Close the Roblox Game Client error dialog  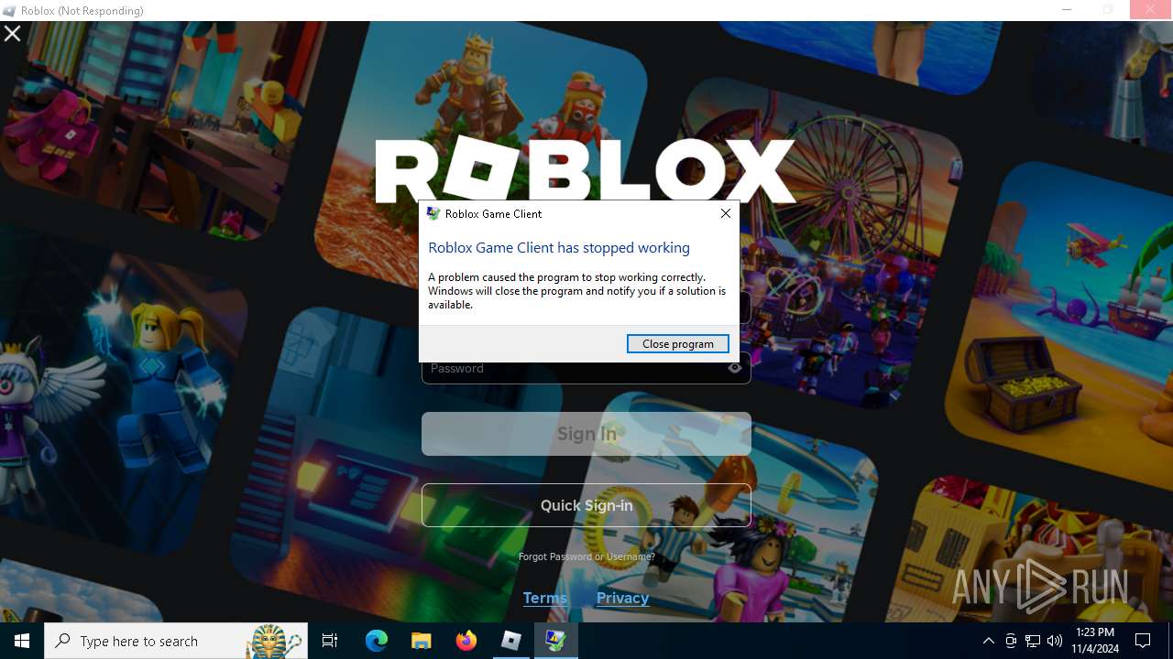[x=726, y=213]
